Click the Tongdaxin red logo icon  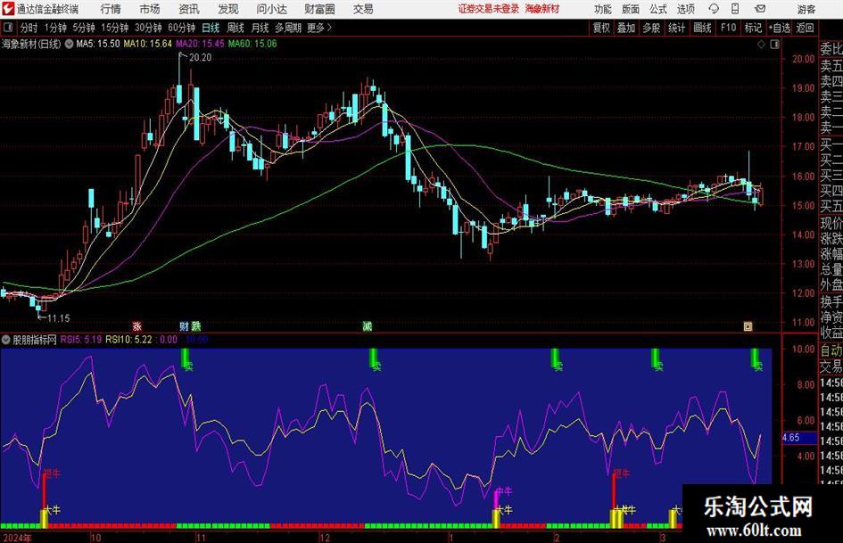point(8,9)
